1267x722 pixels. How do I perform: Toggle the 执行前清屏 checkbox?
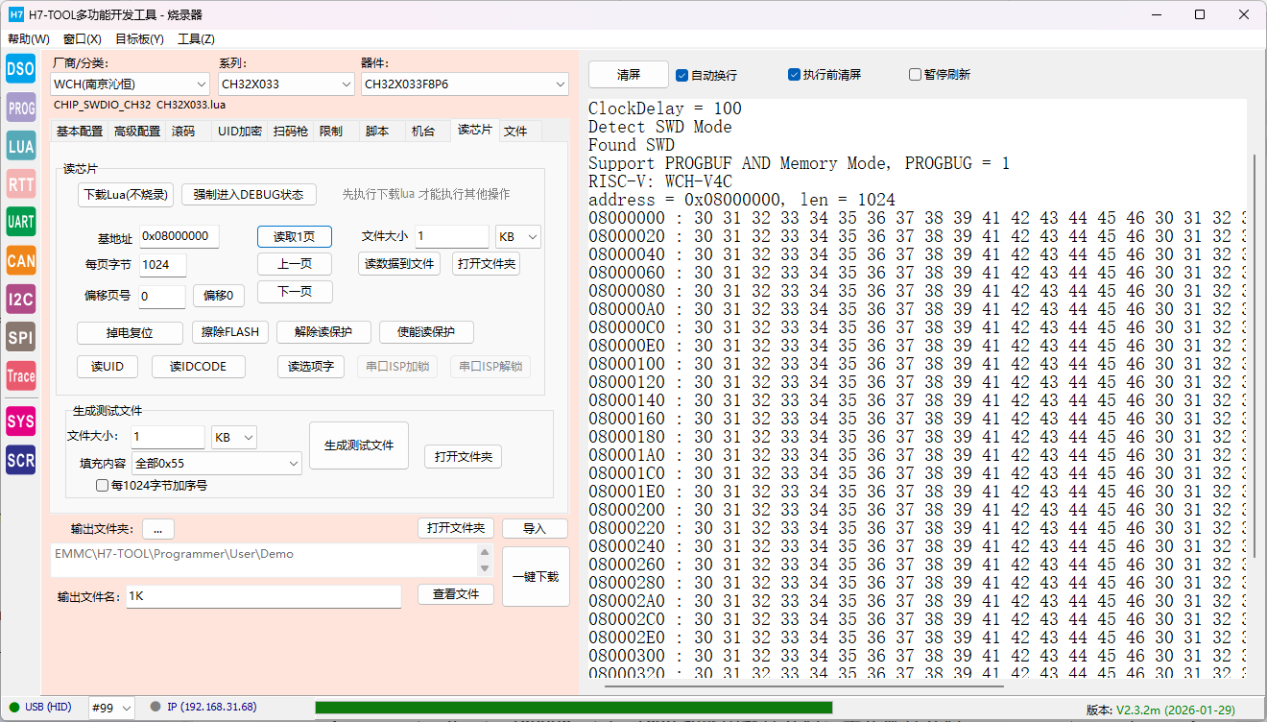794,74
